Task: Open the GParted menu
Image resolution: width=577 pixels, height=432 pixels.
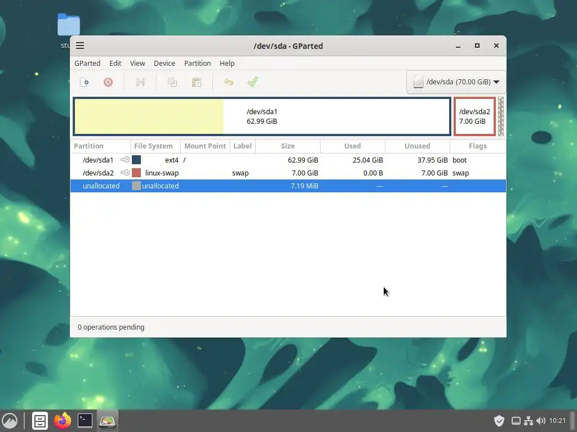Action: [x=87, y=63]
